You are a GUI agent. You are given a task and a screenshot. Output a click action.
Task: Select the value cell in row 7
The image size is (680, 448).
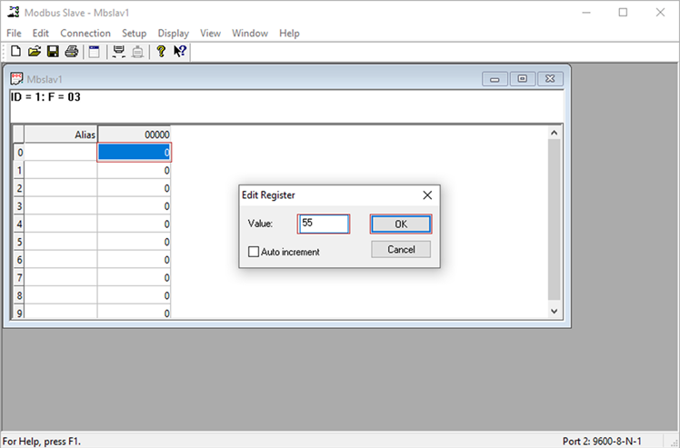134,277
